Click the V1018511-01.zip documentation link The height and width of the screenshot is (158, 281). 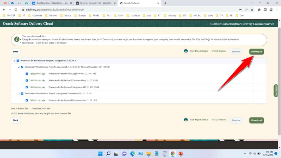[x=37, y=100]
